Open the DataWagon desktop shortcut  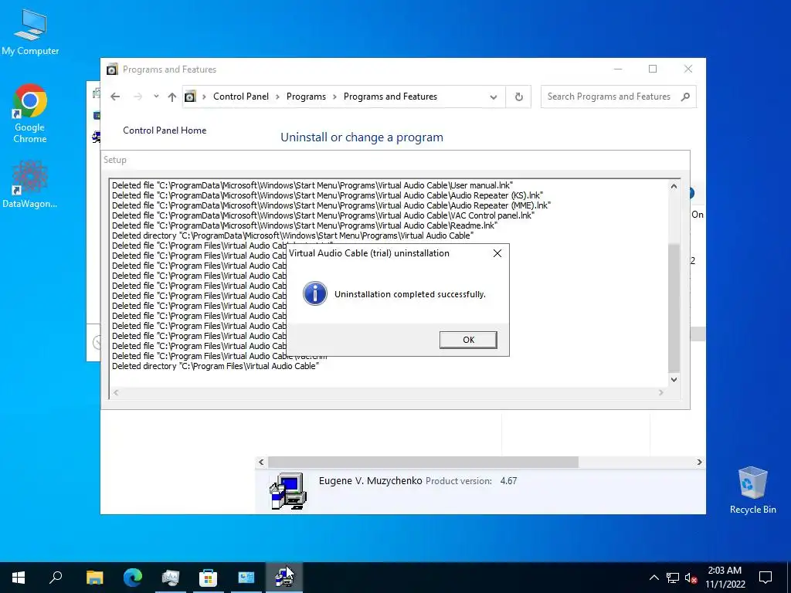pyautogui.click(x=30, y=185)
